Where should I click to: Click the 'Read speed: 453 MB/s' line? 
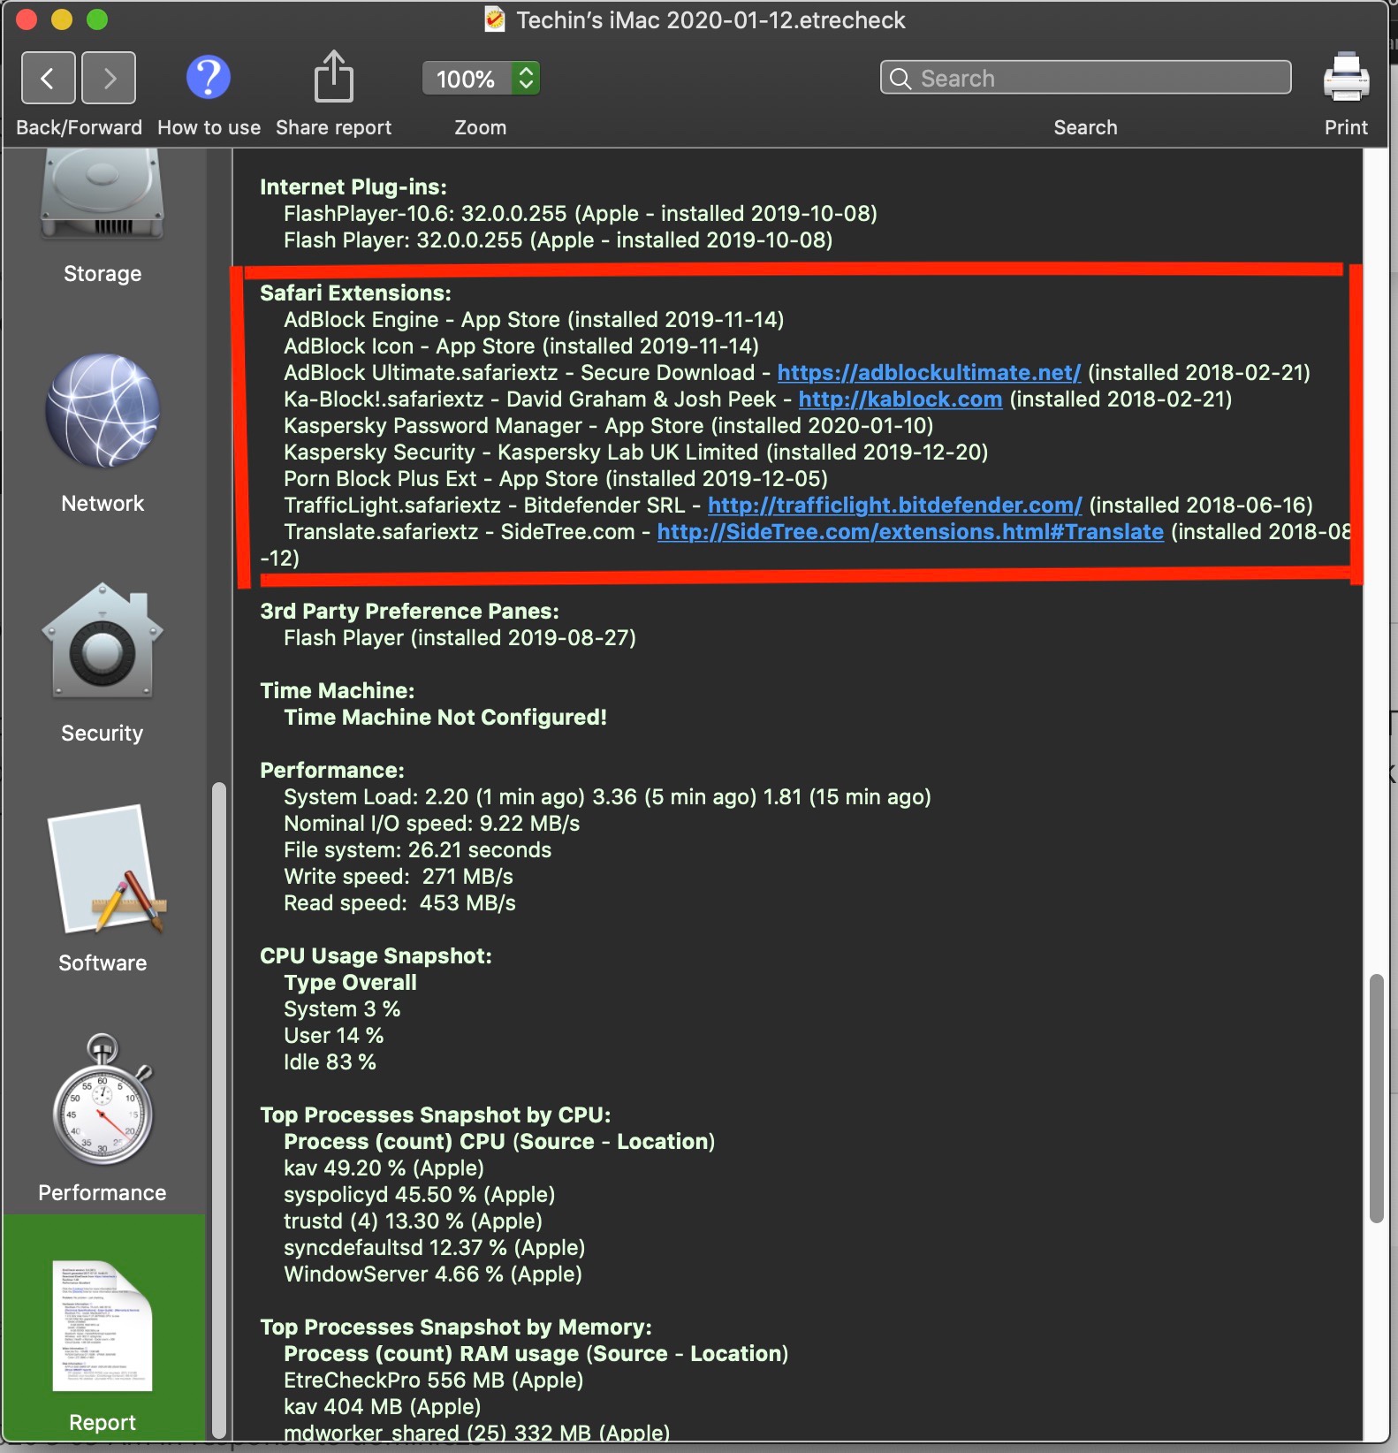coord(399,903)
